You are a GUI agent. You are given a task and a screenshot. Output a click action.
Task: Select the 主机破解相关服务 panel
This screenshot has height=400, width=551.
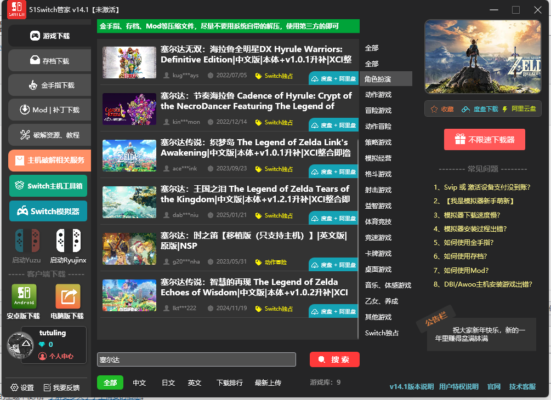pyautogui.click(x=48, y=161)
